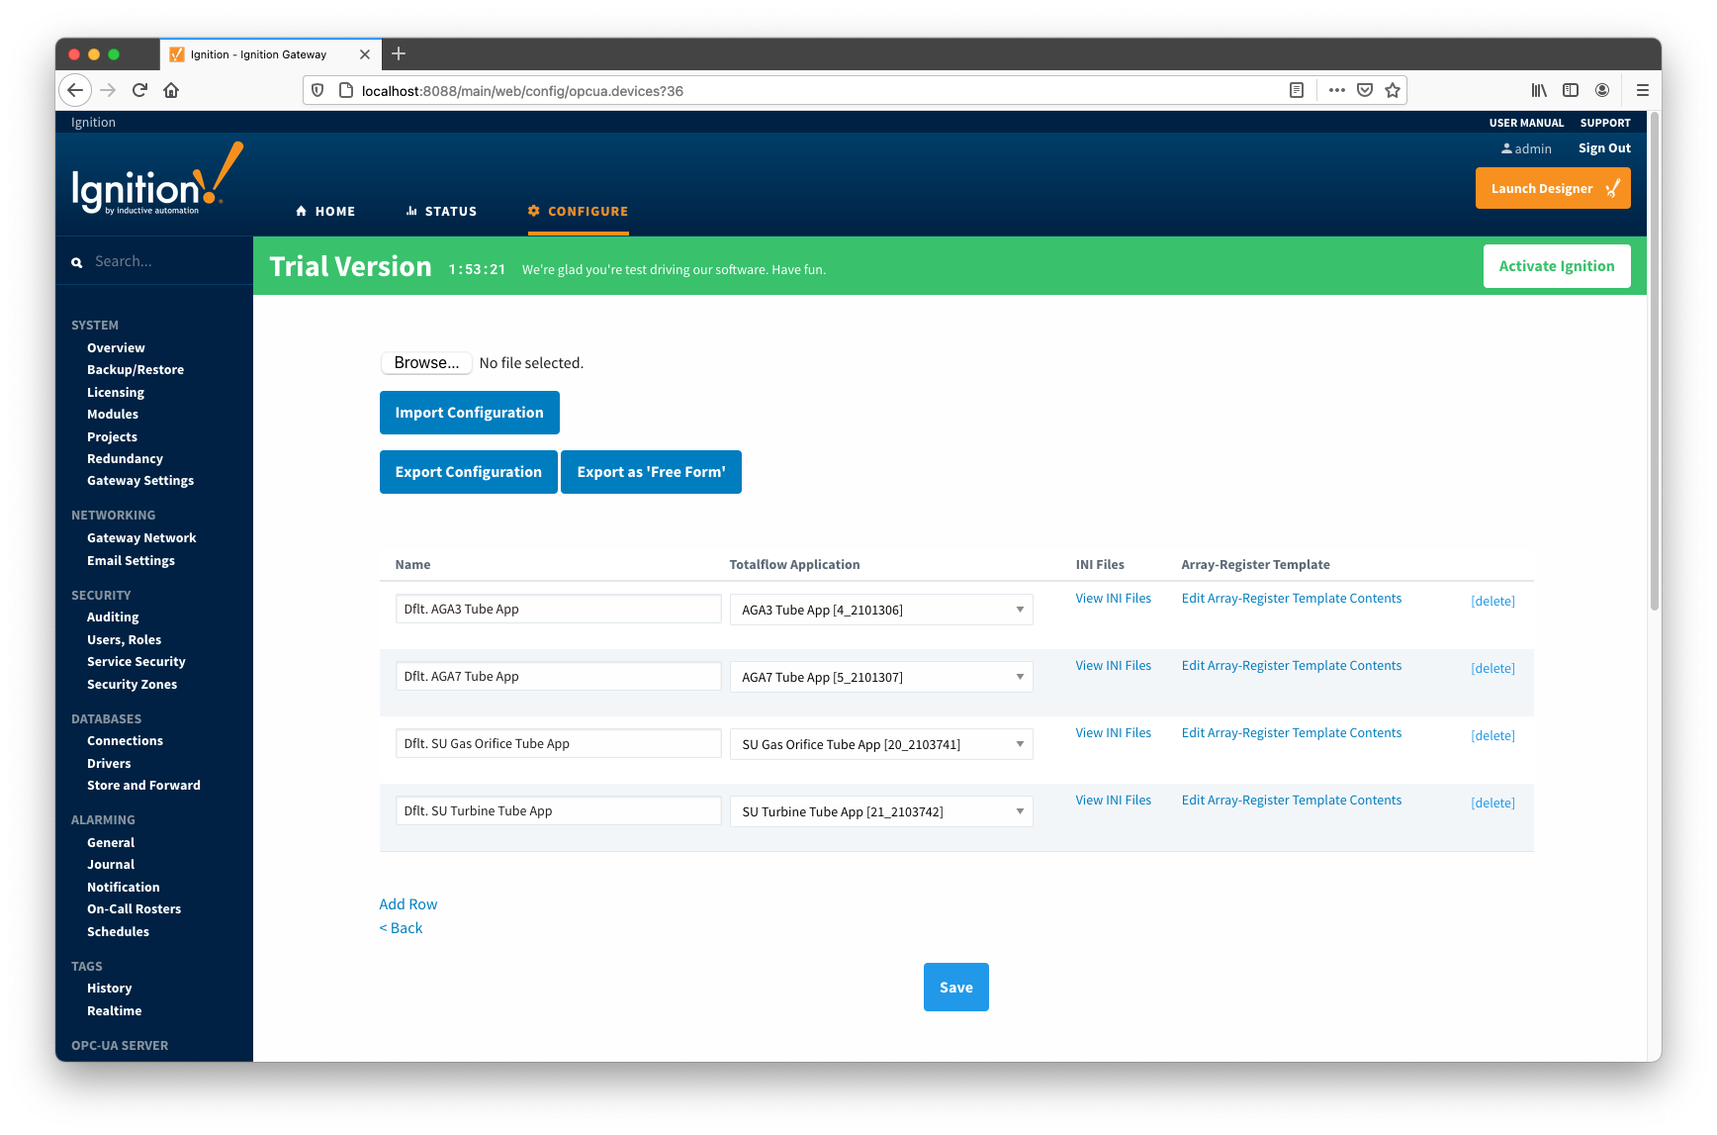1717x1135 pixels.
Task: Click Activate Ignition button
Action: [1557, 266]
